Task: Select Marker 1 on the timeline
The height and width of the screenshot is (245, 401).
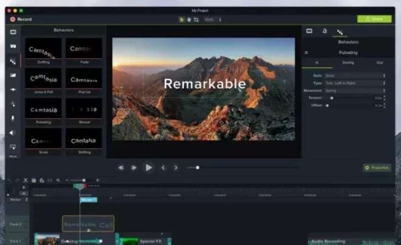Action: pyautogui.click(x=89, y=200)
